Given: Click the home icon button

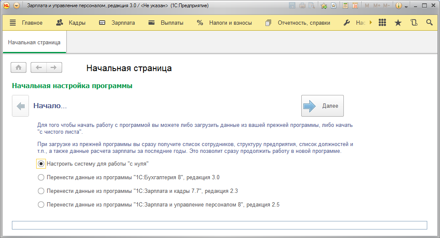Looking at the screenshot, I should [18, 68].
